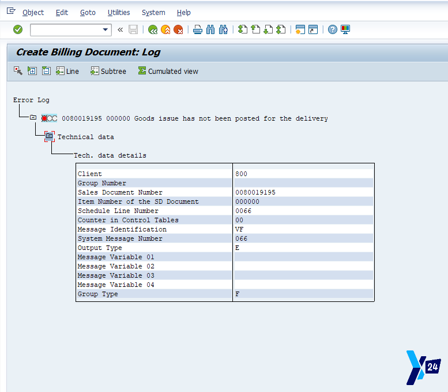Viewport: 448px width, 392px height.
Task: Collapse the error log message node
Action: [x=33, y=118]
